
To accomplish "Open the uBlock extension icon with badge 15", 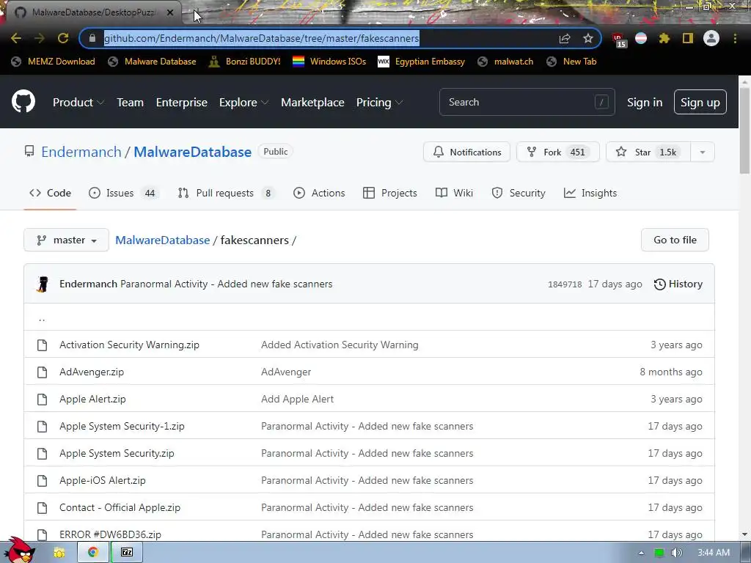I will point(618,40).
